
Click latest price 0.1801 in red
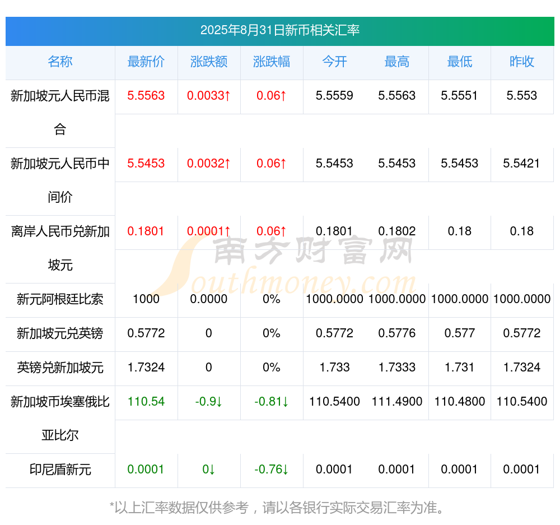(x=146, y=231)
